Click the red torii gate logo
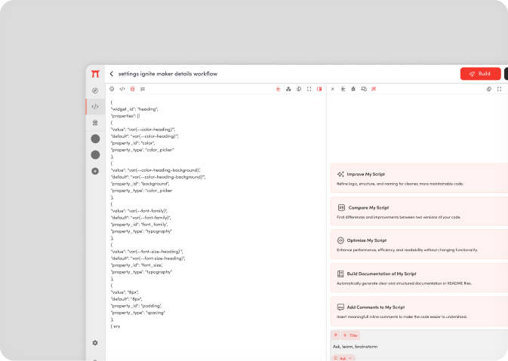 (x=95, y=74)
